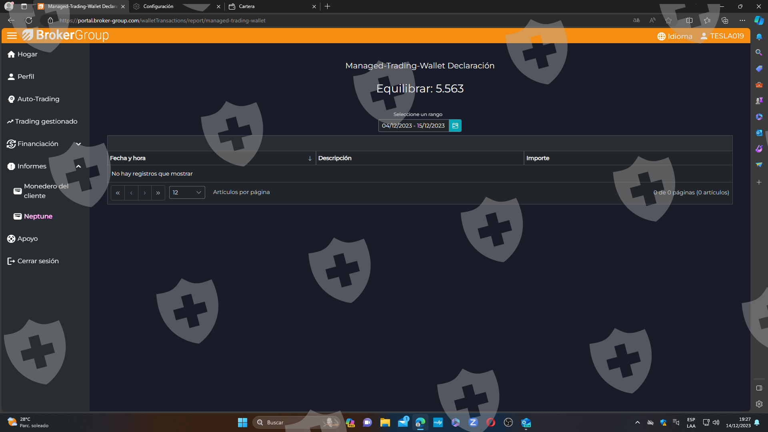
Task: Sort by Fecha y hora arrow
Action: pyautogui.click(x=310, y=158)
